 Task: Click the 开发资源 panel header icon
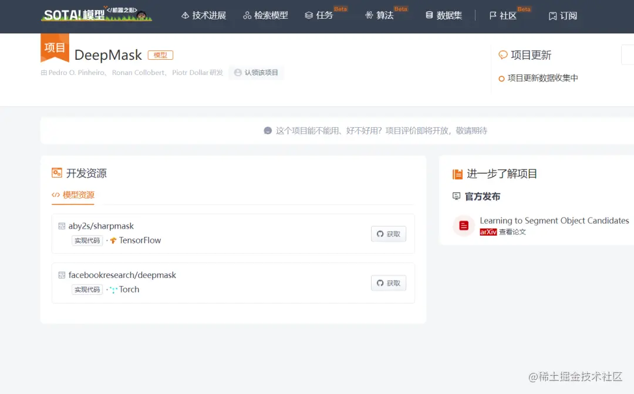click(x=57, y=172)
